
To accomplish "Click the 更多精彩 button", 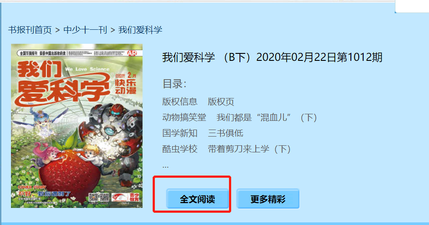I will point(268,199).
